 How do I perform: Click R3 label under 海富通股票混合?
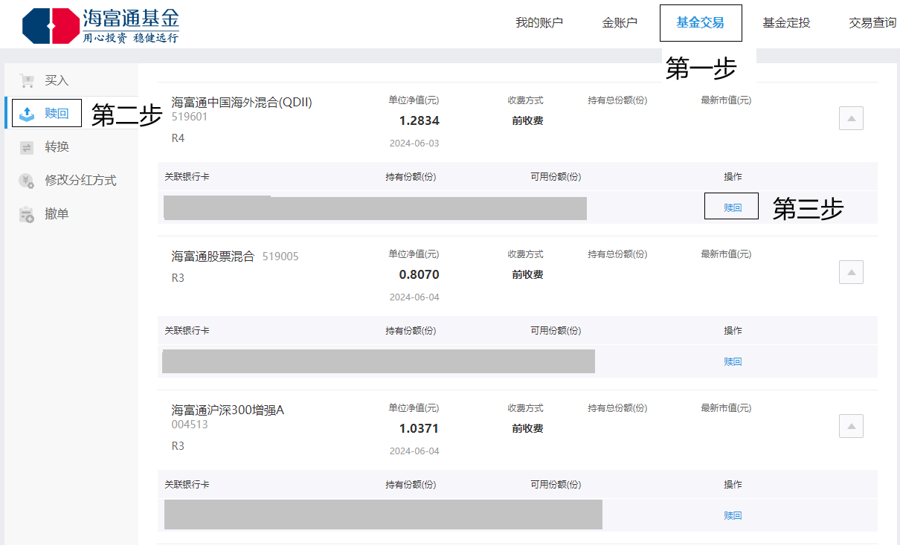point(178,278)
